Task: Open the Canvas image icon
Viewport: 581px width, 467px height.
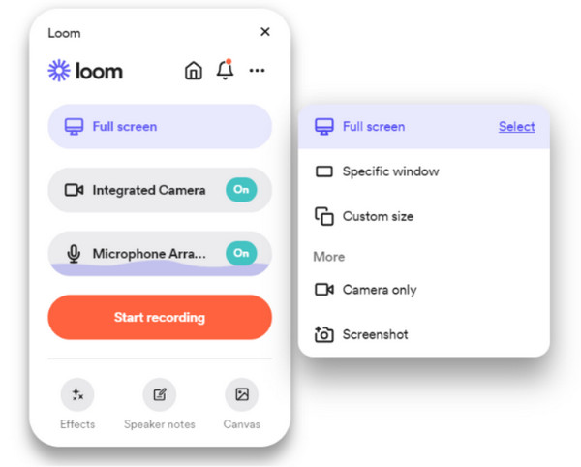Action: 241,394
